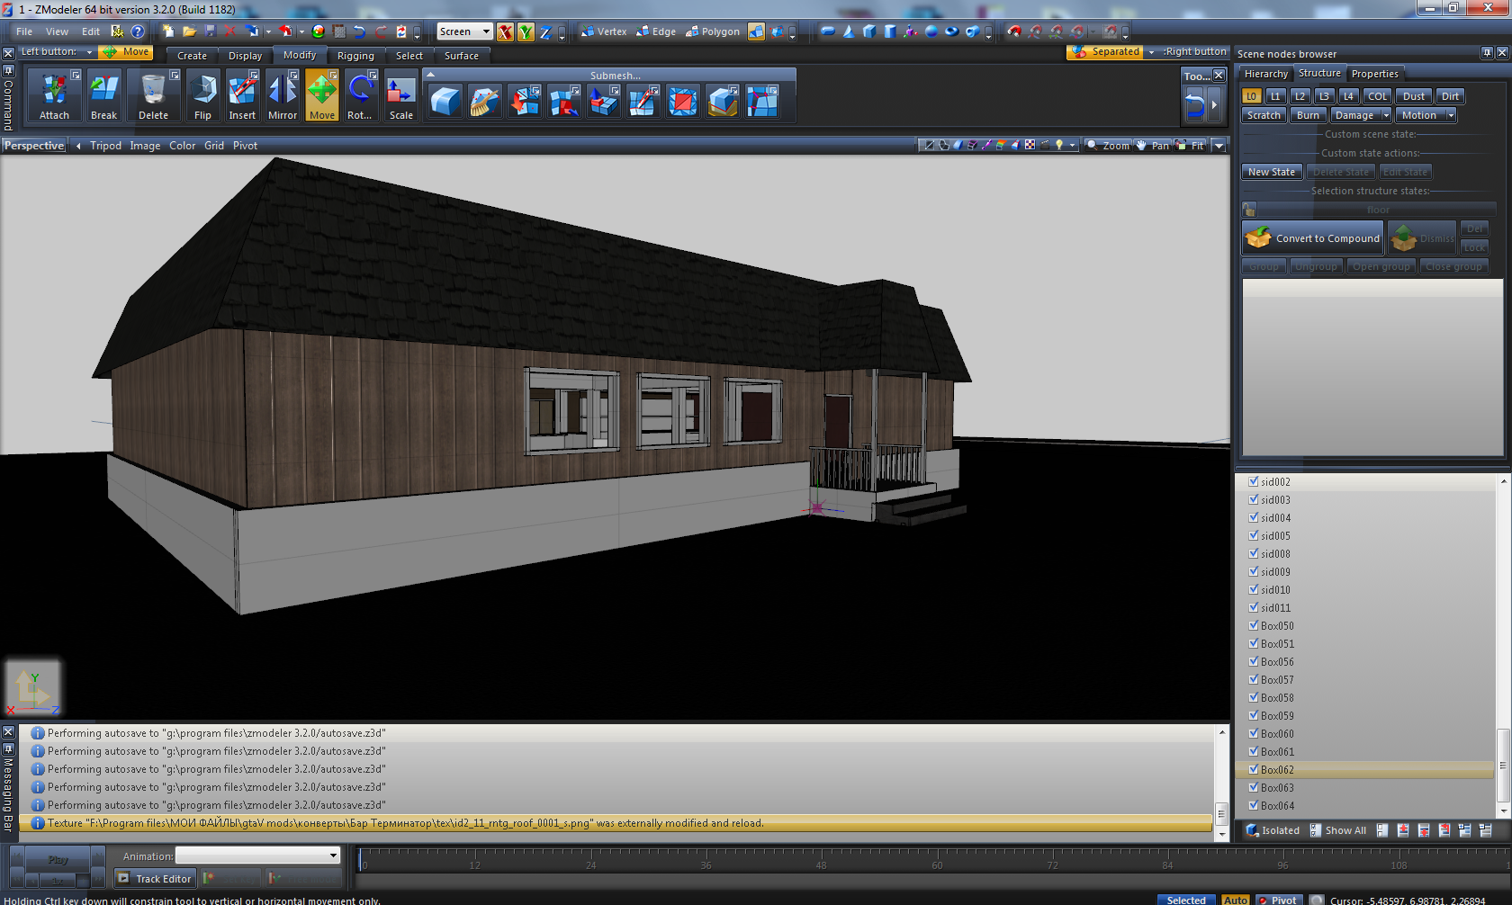Image resolution: width=1512 pixels, height=905 pixels.
Task: Activate the Flip tool
Action: (202, 95)
